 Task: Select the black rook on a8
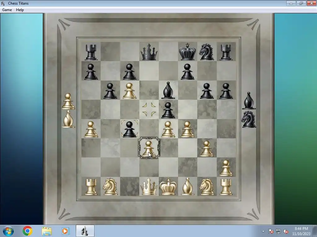coord(91,52)
